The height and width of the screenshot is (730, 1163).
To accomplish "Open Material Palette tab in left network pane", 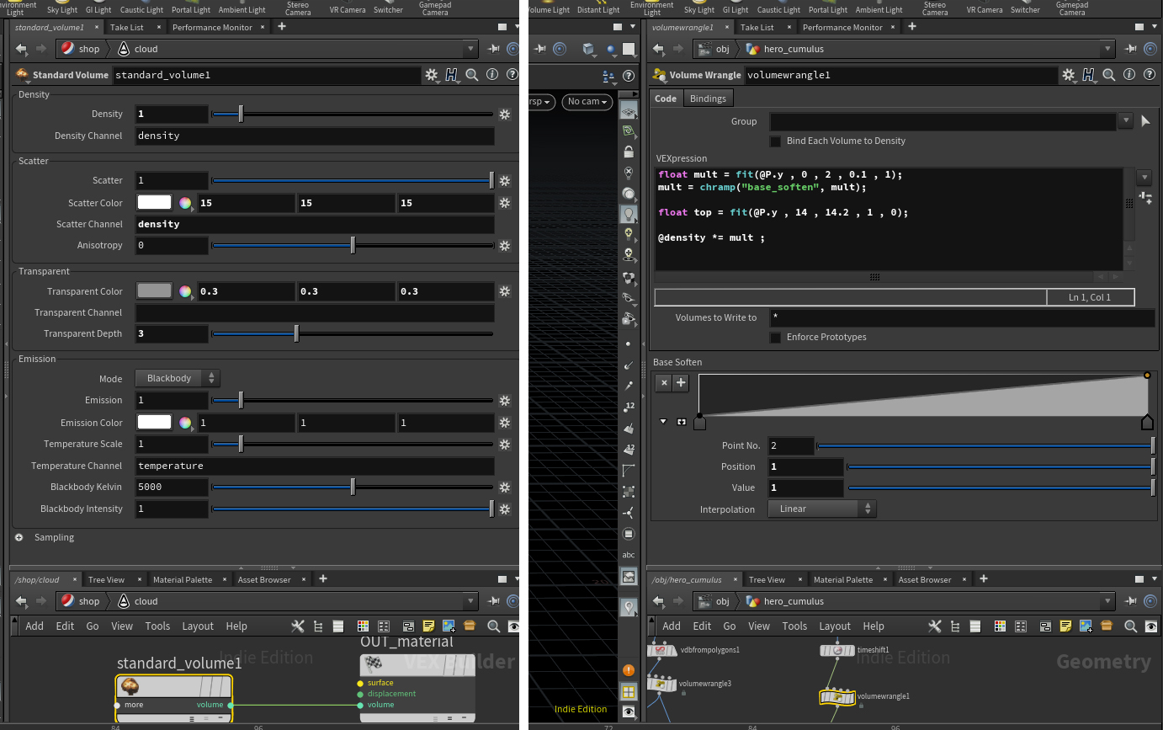I will pos(183,579).
